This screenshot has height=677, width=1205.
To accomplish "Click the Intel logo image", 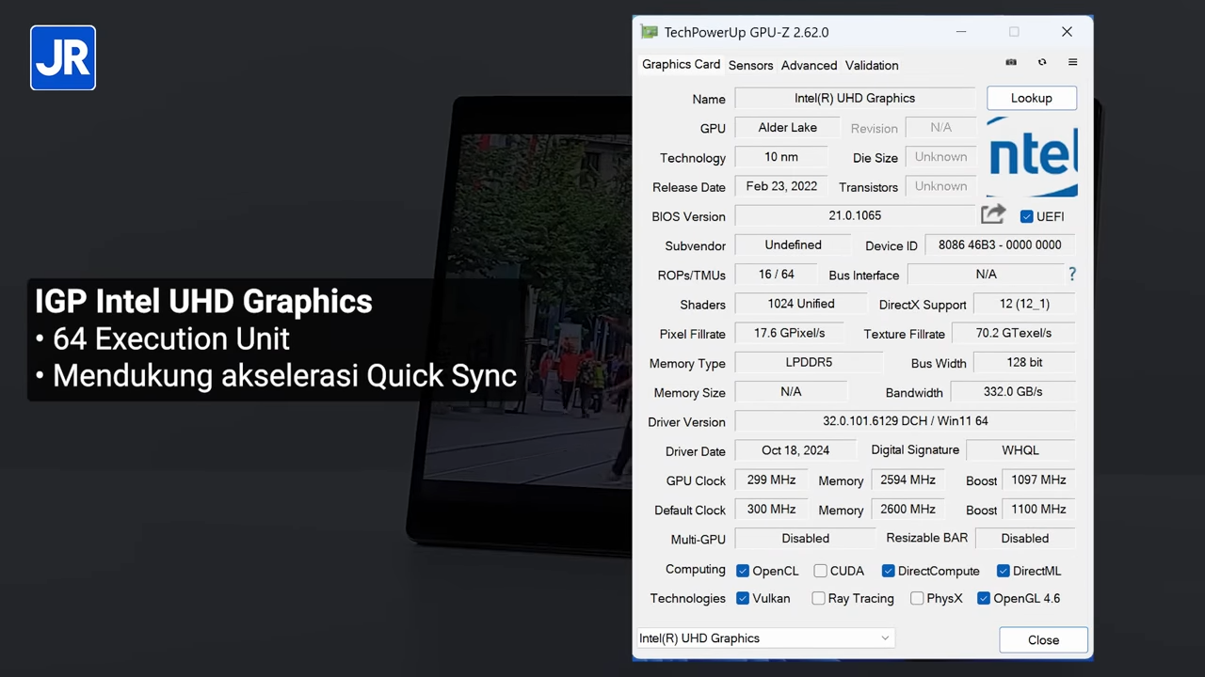I will 1032,156.
